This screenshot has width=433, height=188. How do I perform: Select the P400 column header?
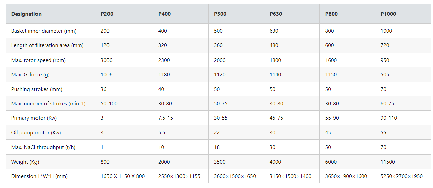(x=164, y=14)
